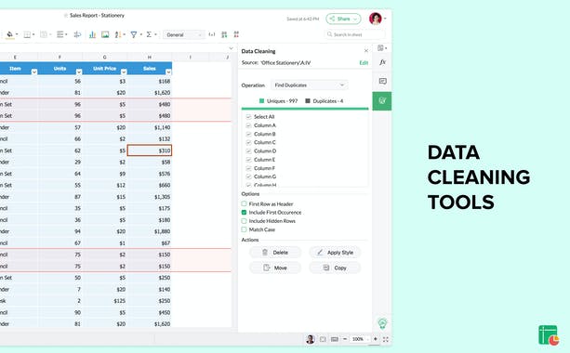Image resolution: width=570 pixels, height=353 pixels.
Task: Open the fill color bucket tool
Action: click(x=10, y=34)
